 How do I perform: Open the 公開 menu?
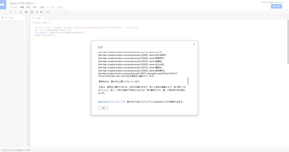(41, 7)
